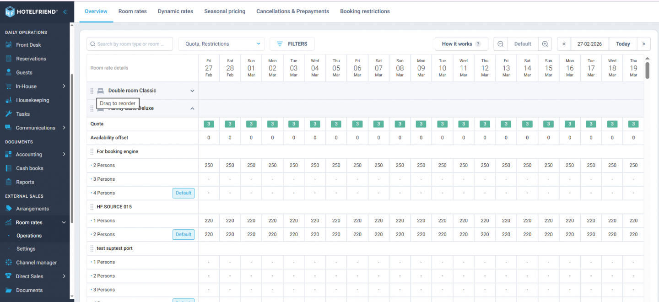Click a green Quota value of 3
The height and width of the screenshot is (302, 659).
209,124
